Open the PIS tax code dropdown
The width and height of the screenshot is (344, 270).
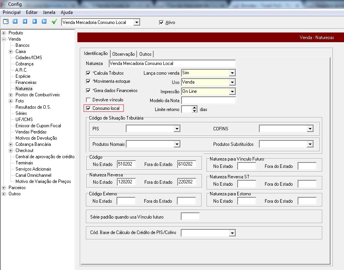pyautogui.click(x=177, y=129)
